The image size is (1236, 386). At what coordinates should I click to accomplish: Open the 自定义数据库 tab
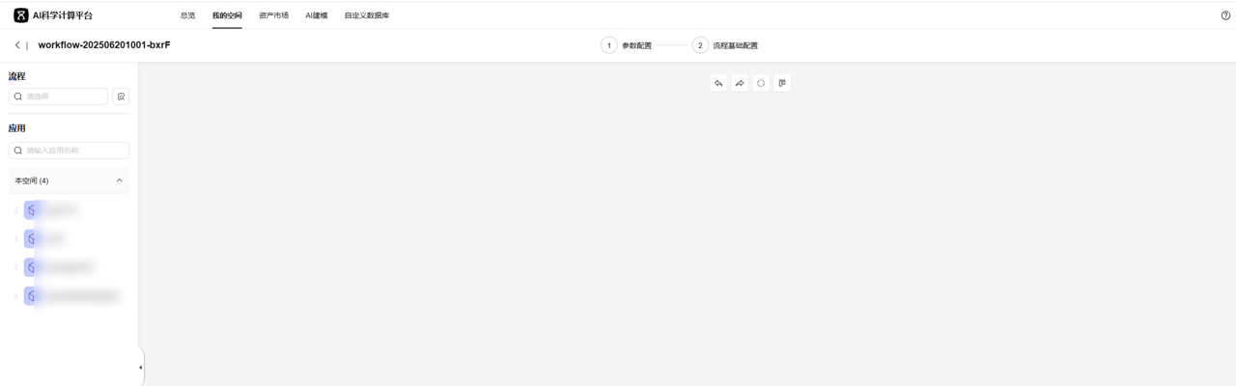[366, 15]
